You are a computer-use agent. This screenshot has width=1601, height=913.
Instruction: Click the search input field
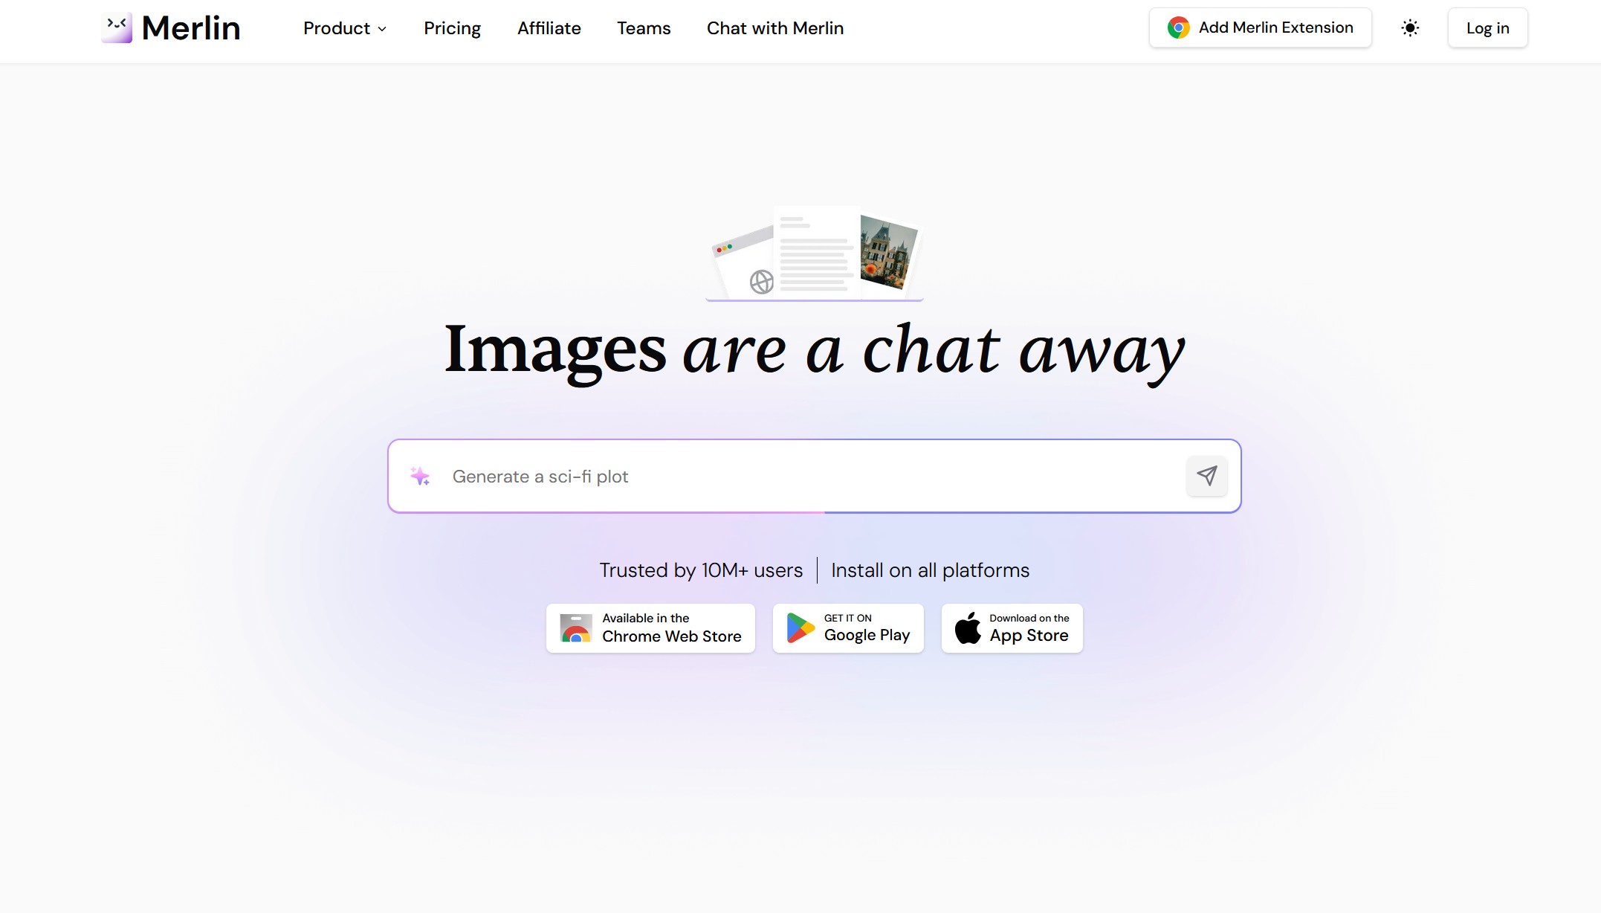tap(812, 475)
